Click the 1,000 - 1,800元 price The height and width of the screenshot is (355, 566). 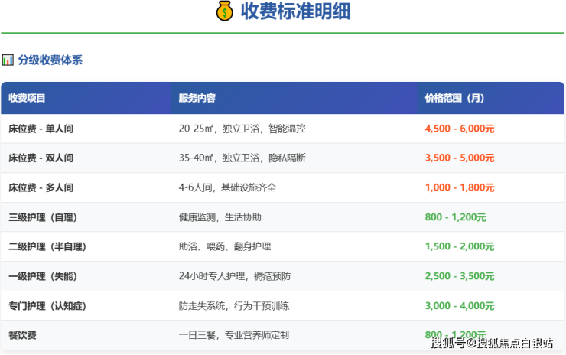[459, 187]
